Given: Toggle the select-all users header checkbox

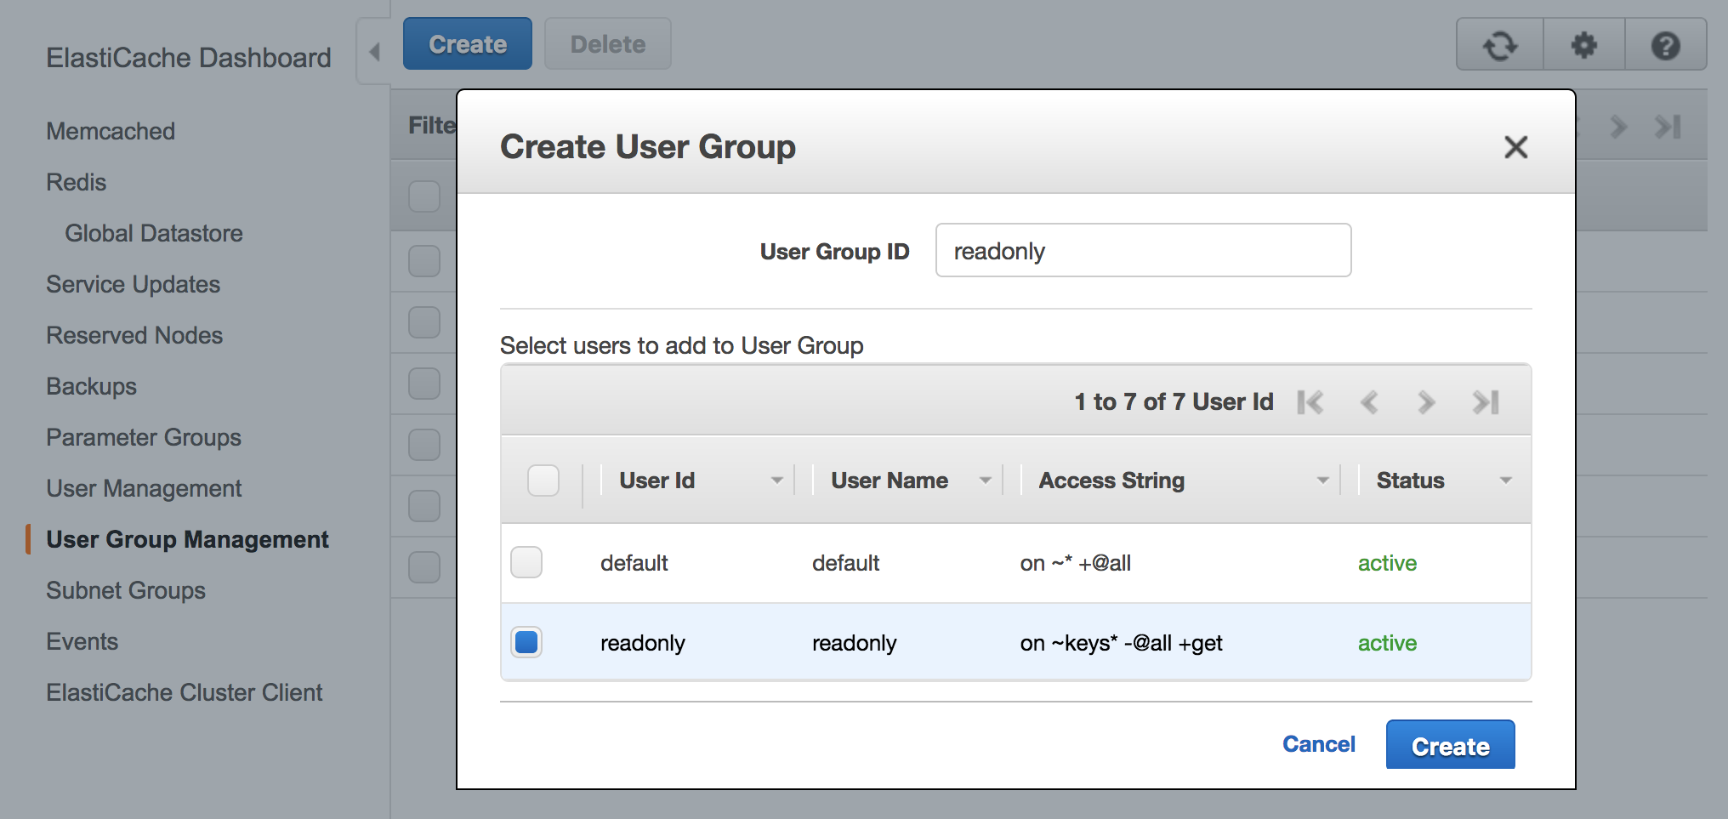Looking at the screenshot, I should pyautogui.click(x=543, y=481).
